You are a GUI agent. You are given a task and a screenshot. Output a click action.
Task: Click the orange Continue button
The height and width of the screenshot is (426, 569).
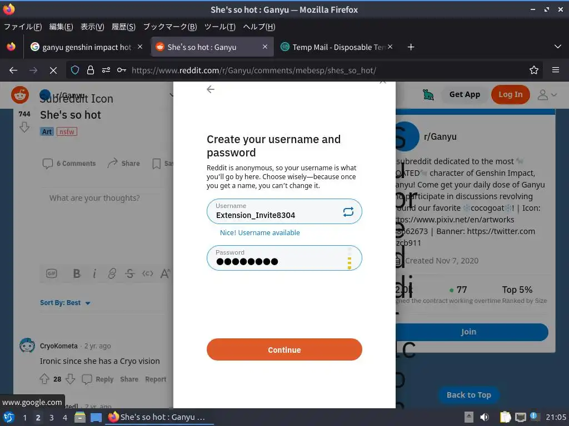[284, 349]
